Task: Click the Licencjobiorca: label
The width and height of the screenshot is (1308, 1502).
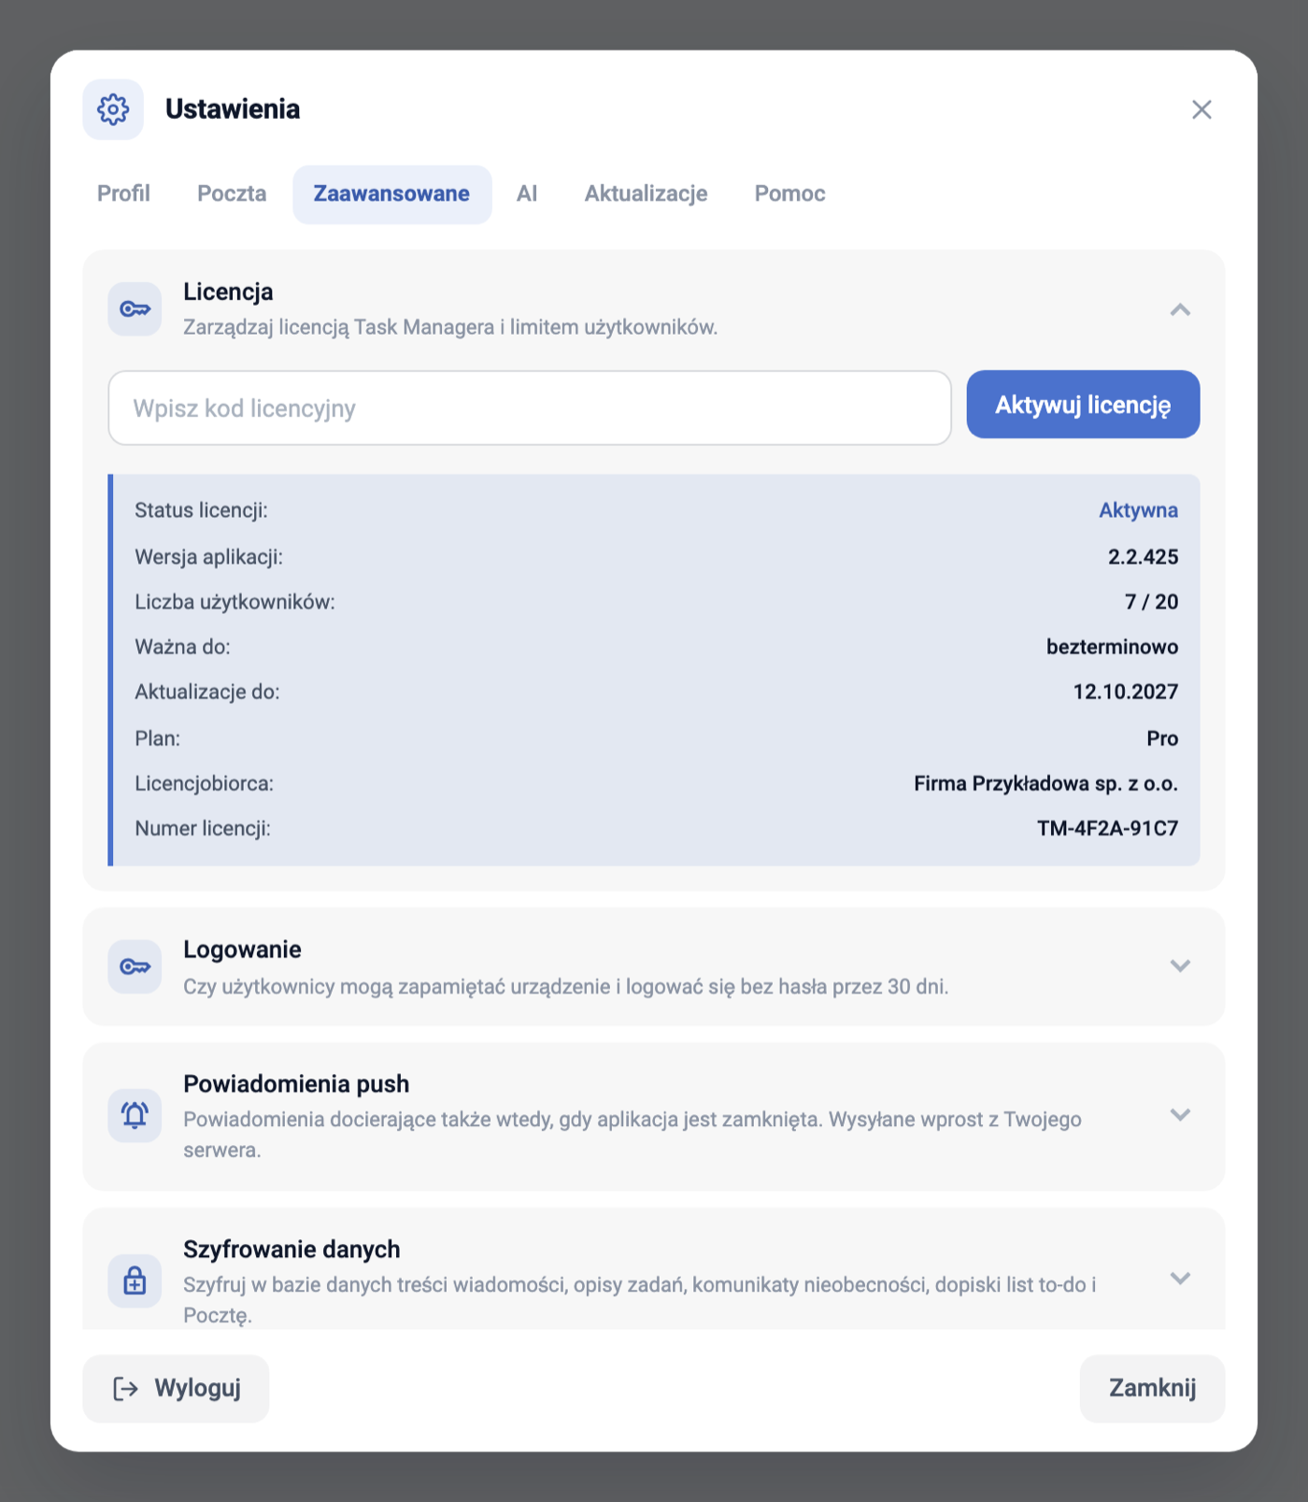Action: [x=205, y=783]
